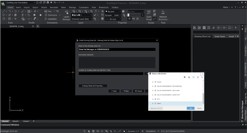Adjust the transparency slider in Properties
The width and height of the screenshot is (247, 133).
134,15
